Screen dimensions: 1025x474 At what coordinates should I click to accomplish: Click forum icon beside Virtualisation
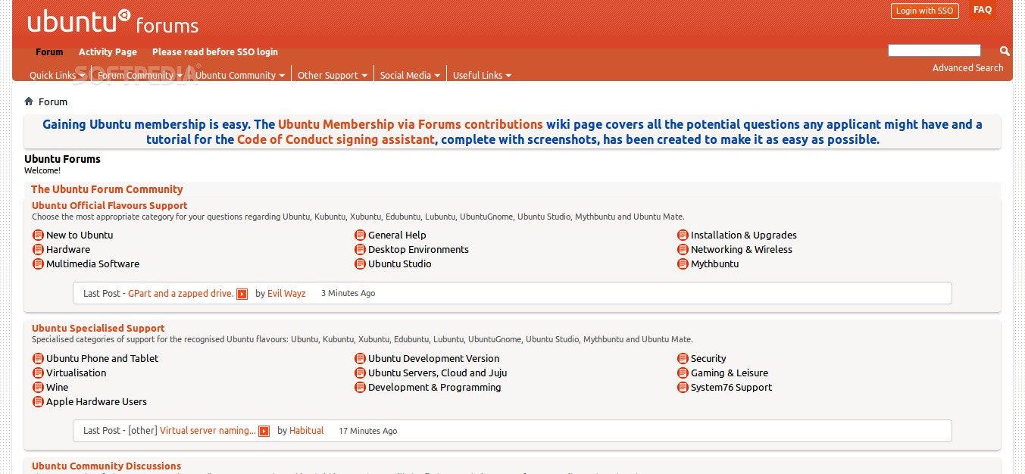(38, 373)
